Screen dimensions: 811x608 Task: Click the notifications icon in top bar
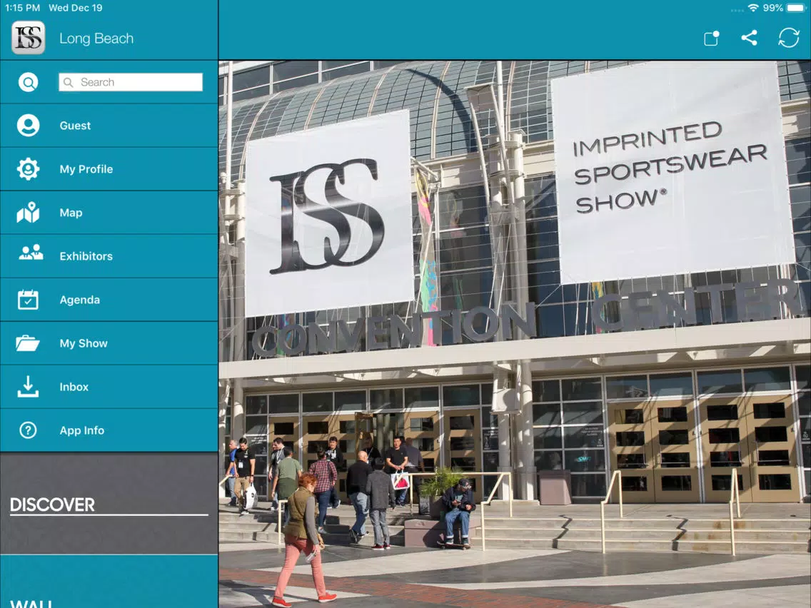[712, 39]
